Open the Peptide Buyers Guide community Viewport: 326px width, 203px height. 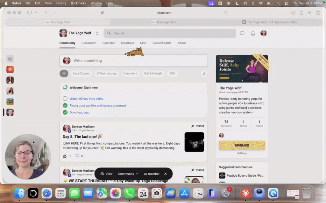[x=241, y=175]
